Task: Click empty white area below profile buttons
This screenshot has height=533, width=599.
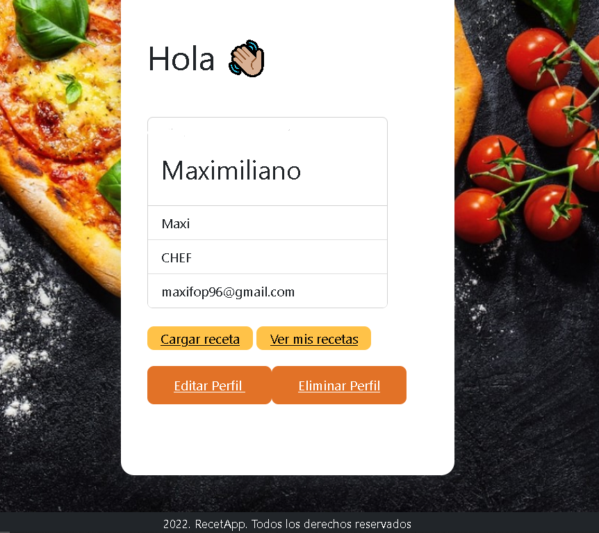Action: [x=287, y=440]
